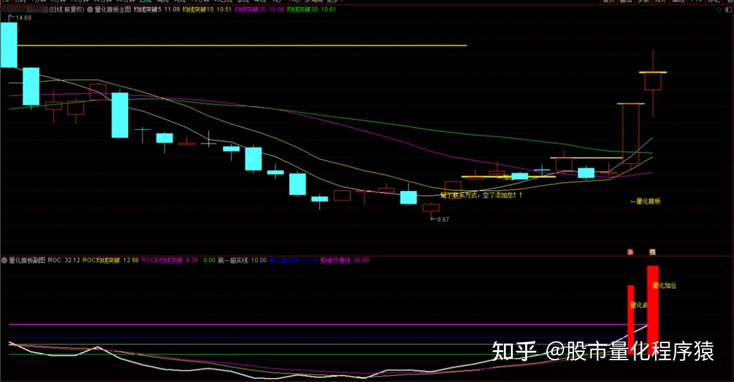Click the diamond icon at chart top-right

719,10
